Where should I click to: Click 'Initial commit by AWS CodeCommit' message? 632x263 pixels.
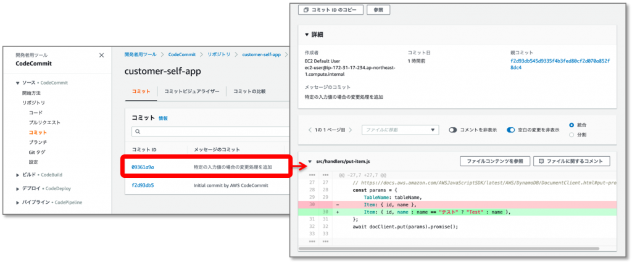click(x=231, y=186)
